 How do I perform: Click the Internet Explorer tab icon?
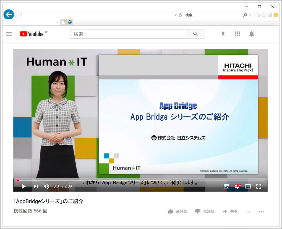70,22
